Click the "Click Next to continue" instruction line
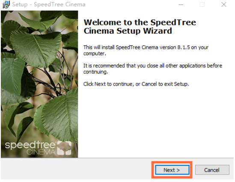This screenshot has width=235, height=182. pos(136,84)
